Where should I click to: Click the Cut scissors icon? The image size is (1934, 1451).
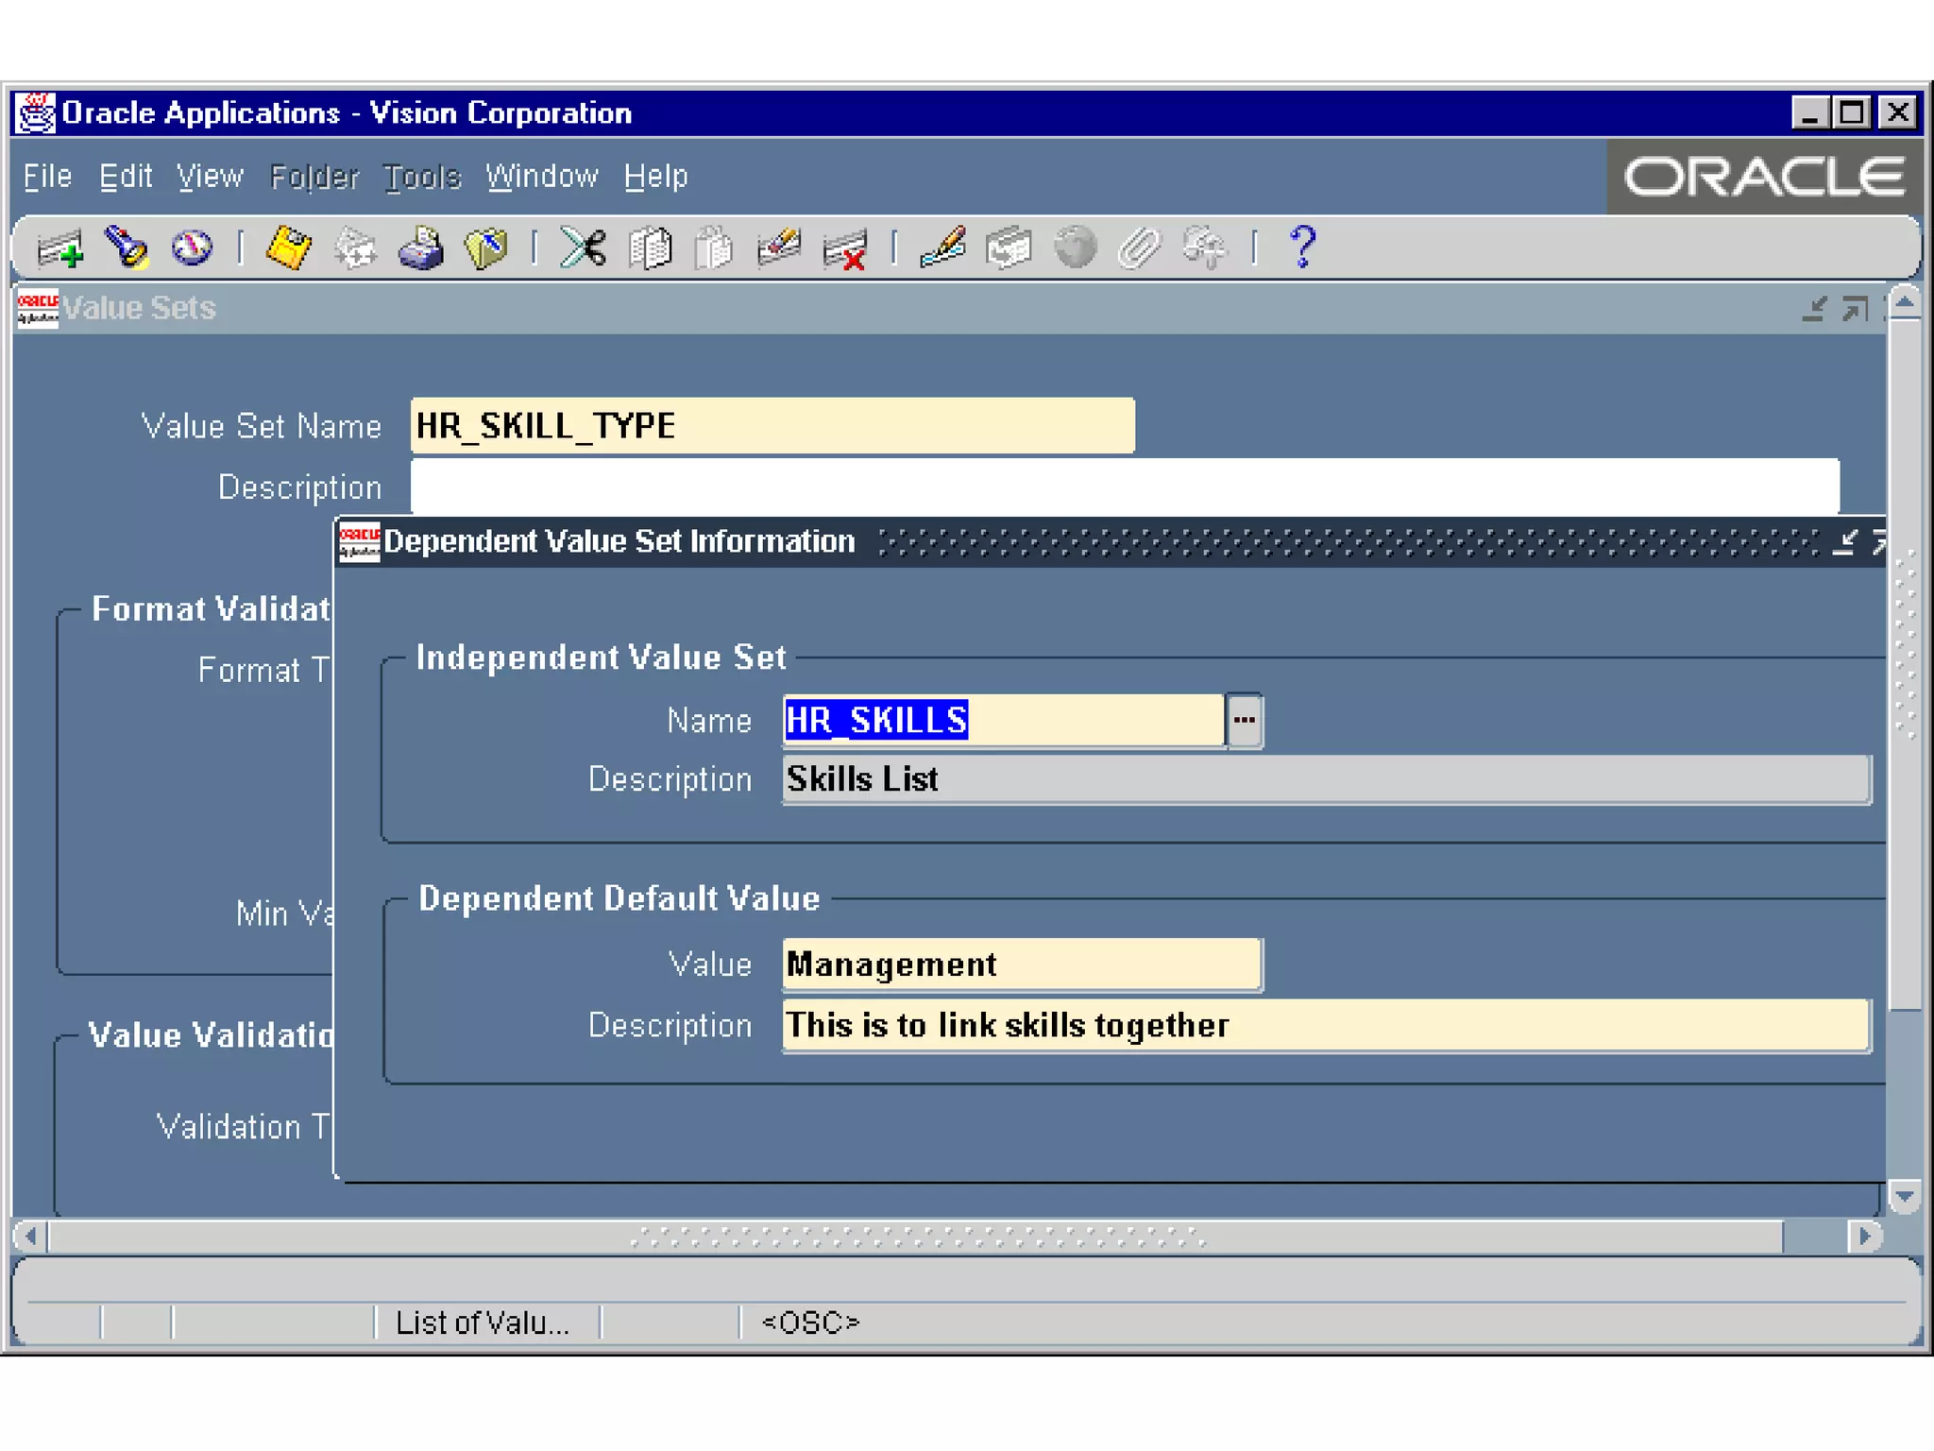tap(583, 249)
